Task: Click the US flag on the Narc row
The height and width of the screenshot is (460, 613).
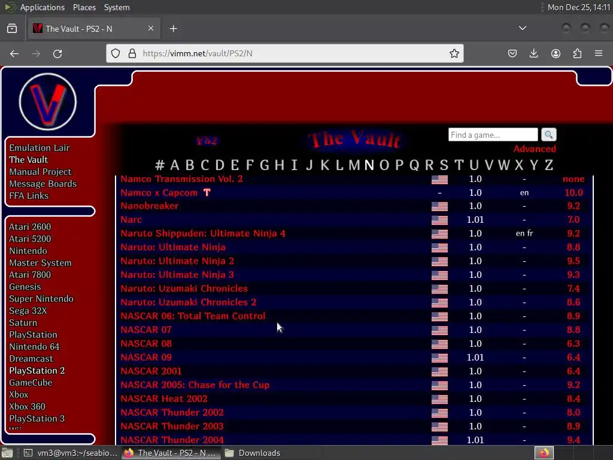Action: pos(439,220)
